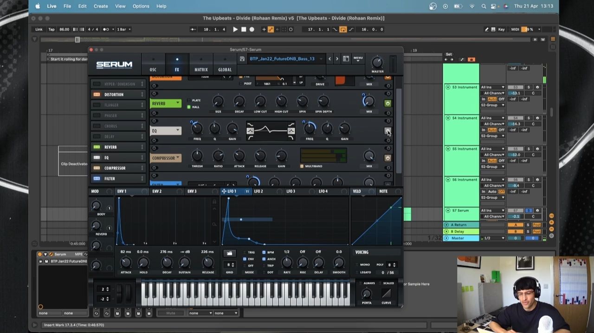This screenshot has width=594, height=333.
Task: Click the Reverb Size knob
Action: (x=218, y=101)
